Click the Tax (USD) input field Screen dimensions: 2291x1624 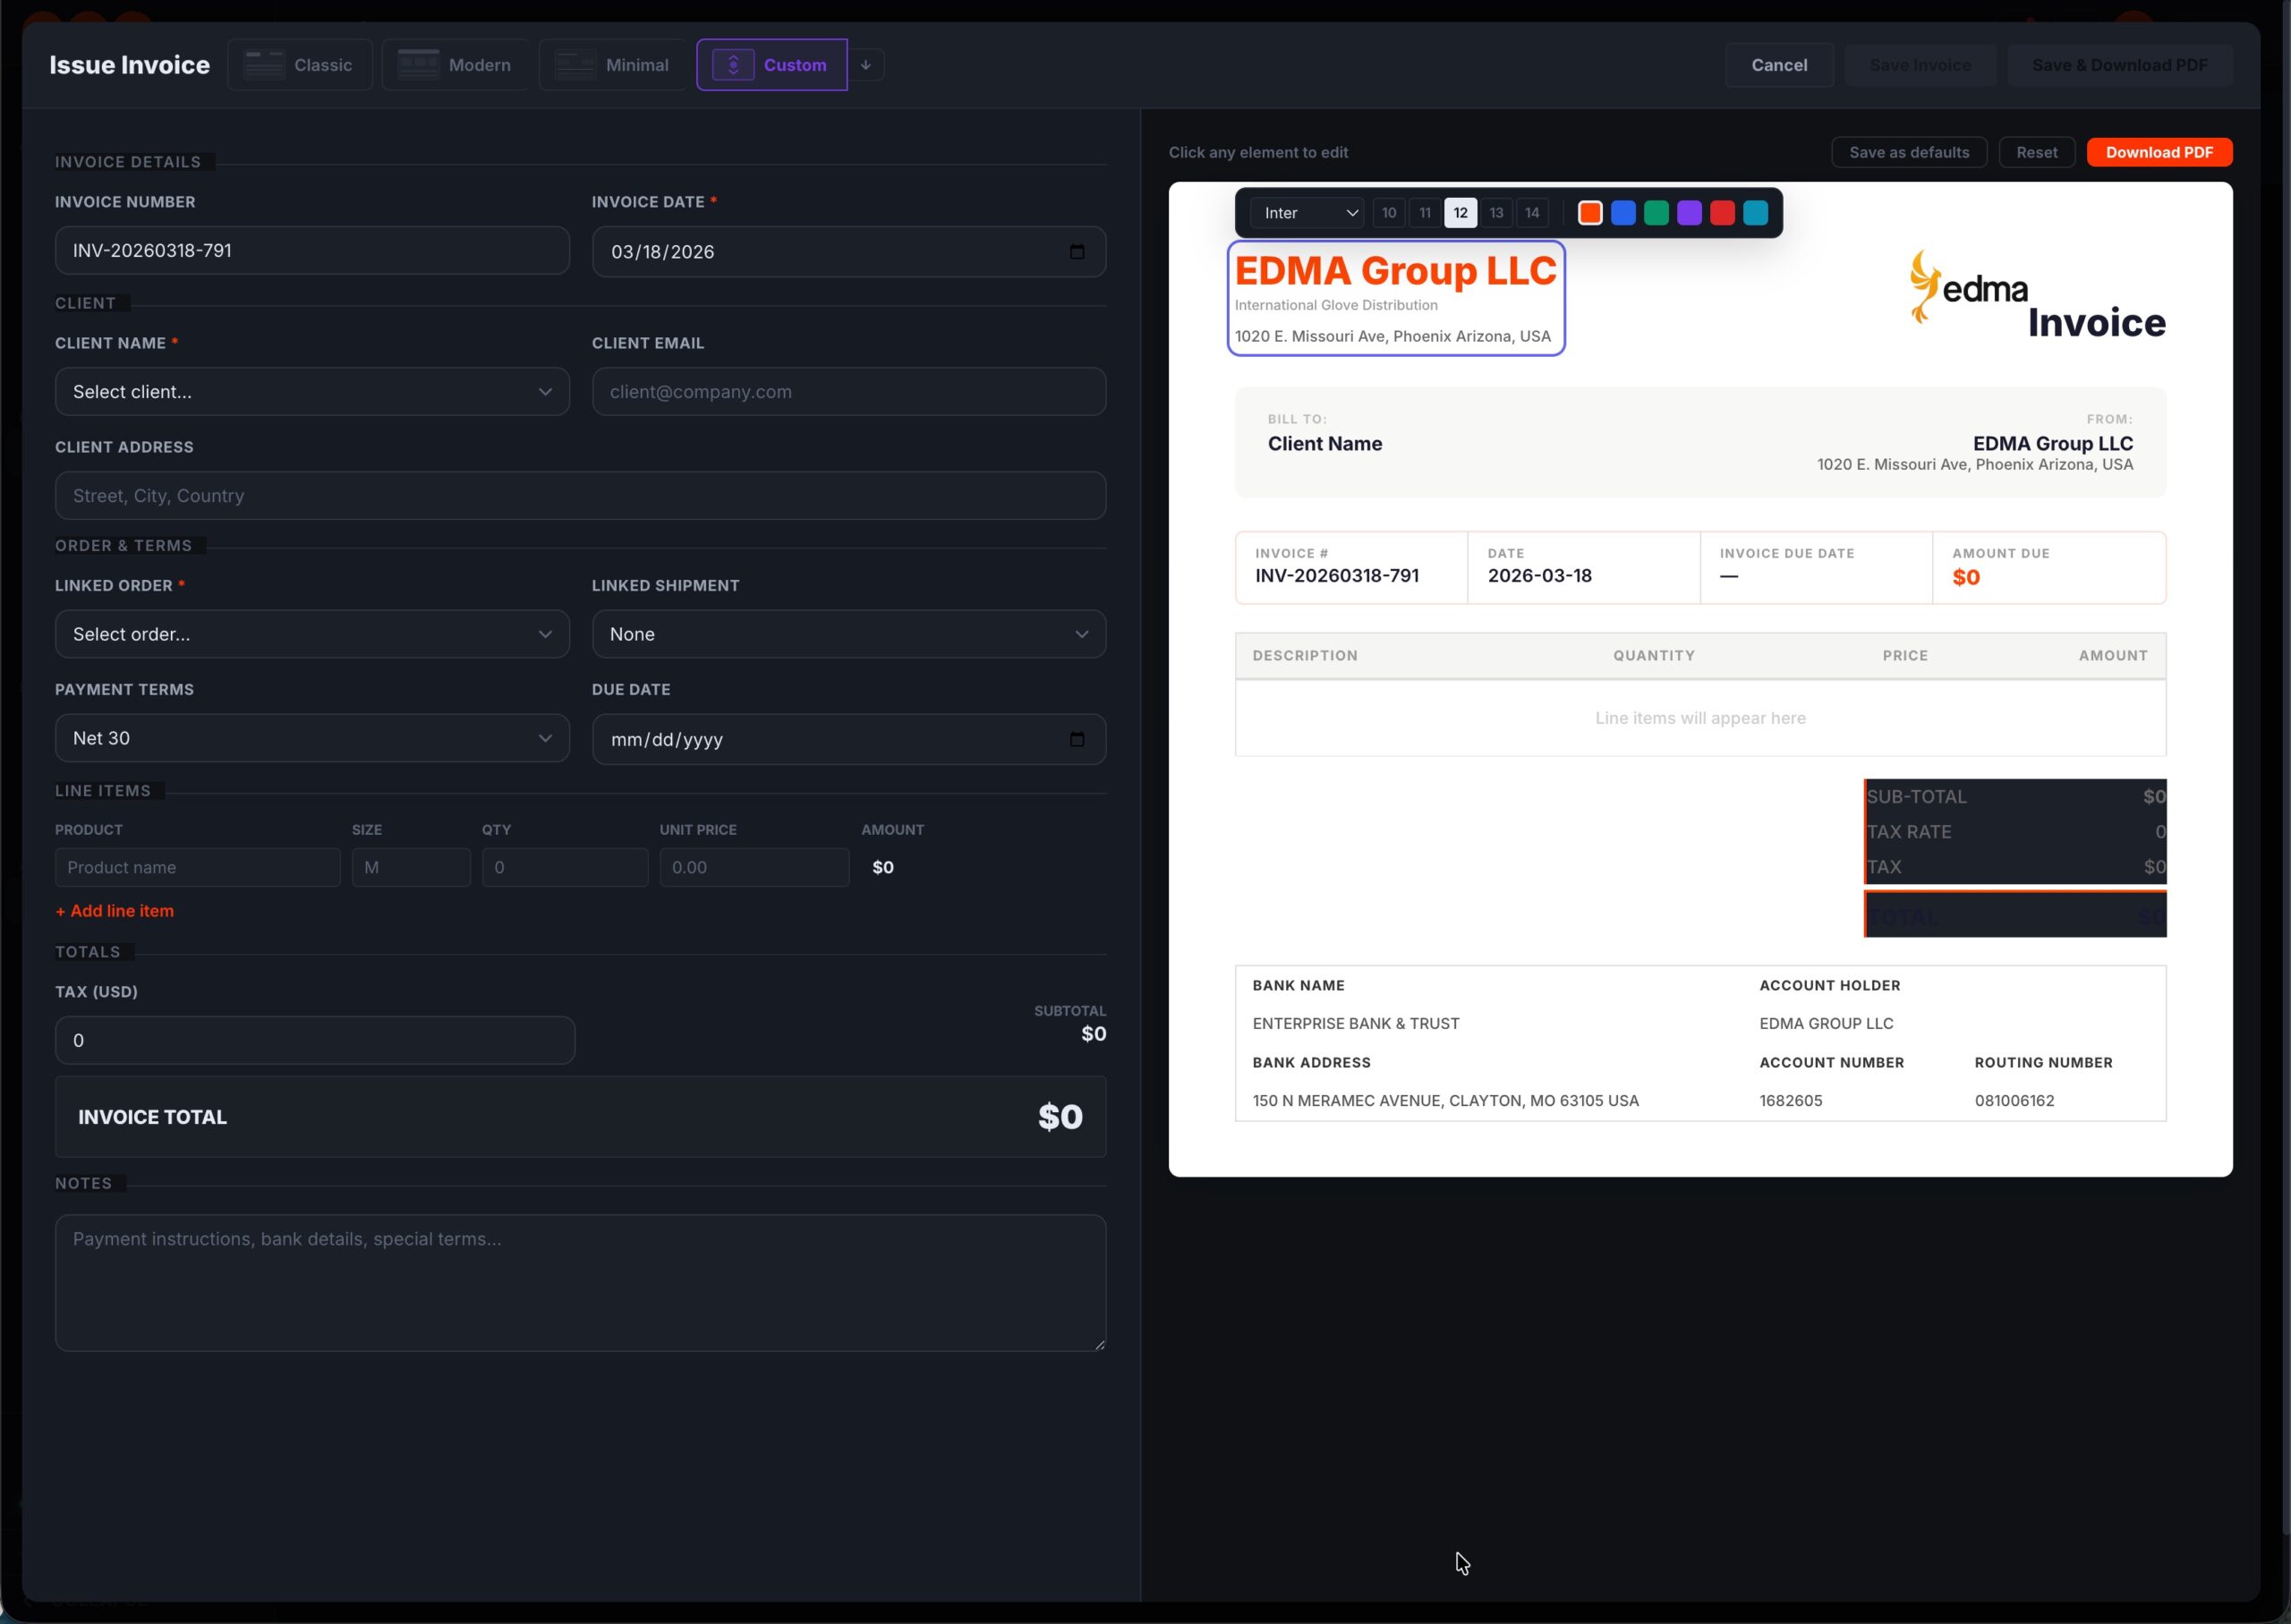coord(315,1041)
